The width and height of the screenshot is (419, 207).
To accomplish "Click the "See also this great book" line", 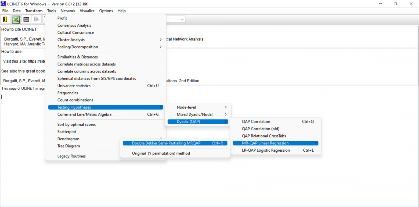I will pyautogui.click(x=23, y=71).
